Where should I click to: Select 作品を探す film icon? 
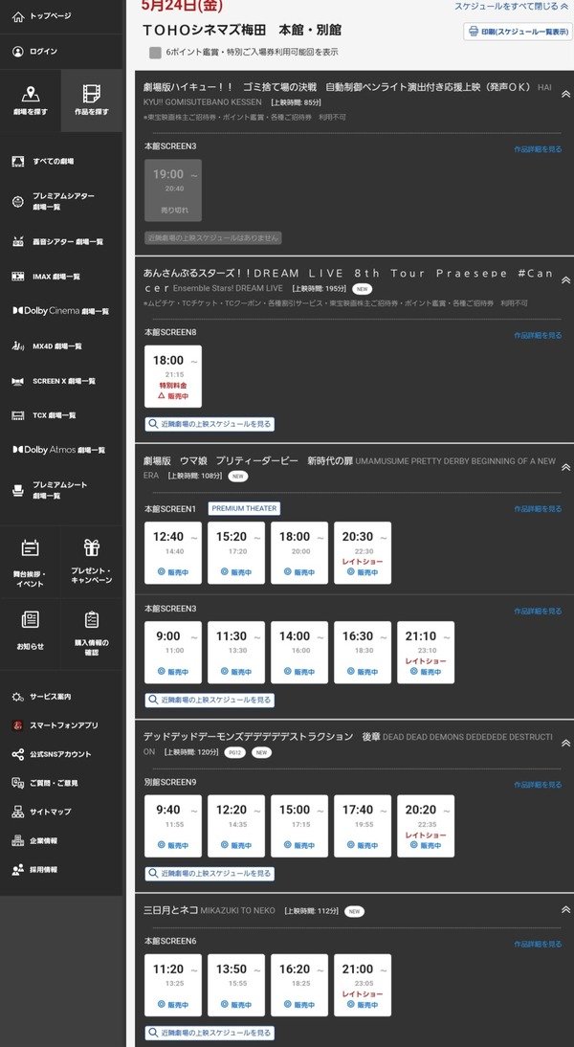point(92,94)
